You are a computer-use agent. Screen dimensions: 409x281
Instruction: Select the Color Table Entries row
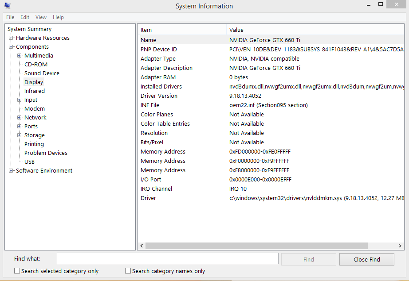pyautogui.click(x=271, y=123)
